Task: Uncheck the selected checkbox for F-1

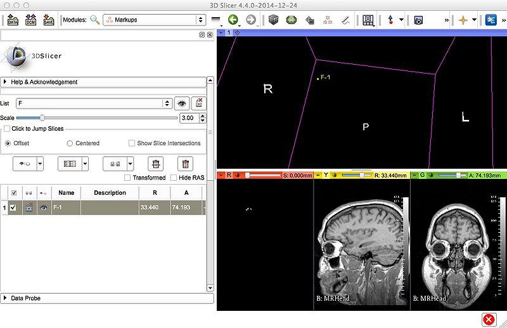Action: 13,207
